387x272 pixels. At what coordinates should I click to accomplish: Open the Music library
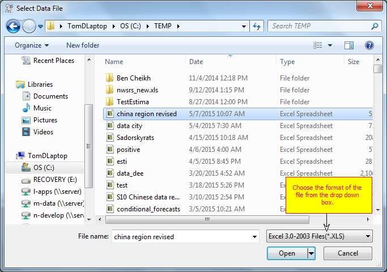pyautogui.click(x=42, y=108)
